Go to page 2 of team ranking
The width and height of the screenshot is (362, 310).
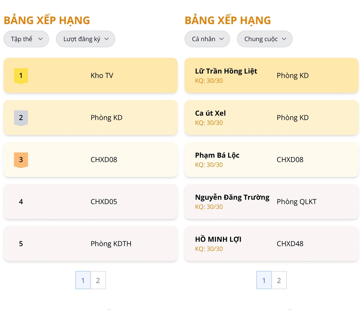(x=98, y=280)
